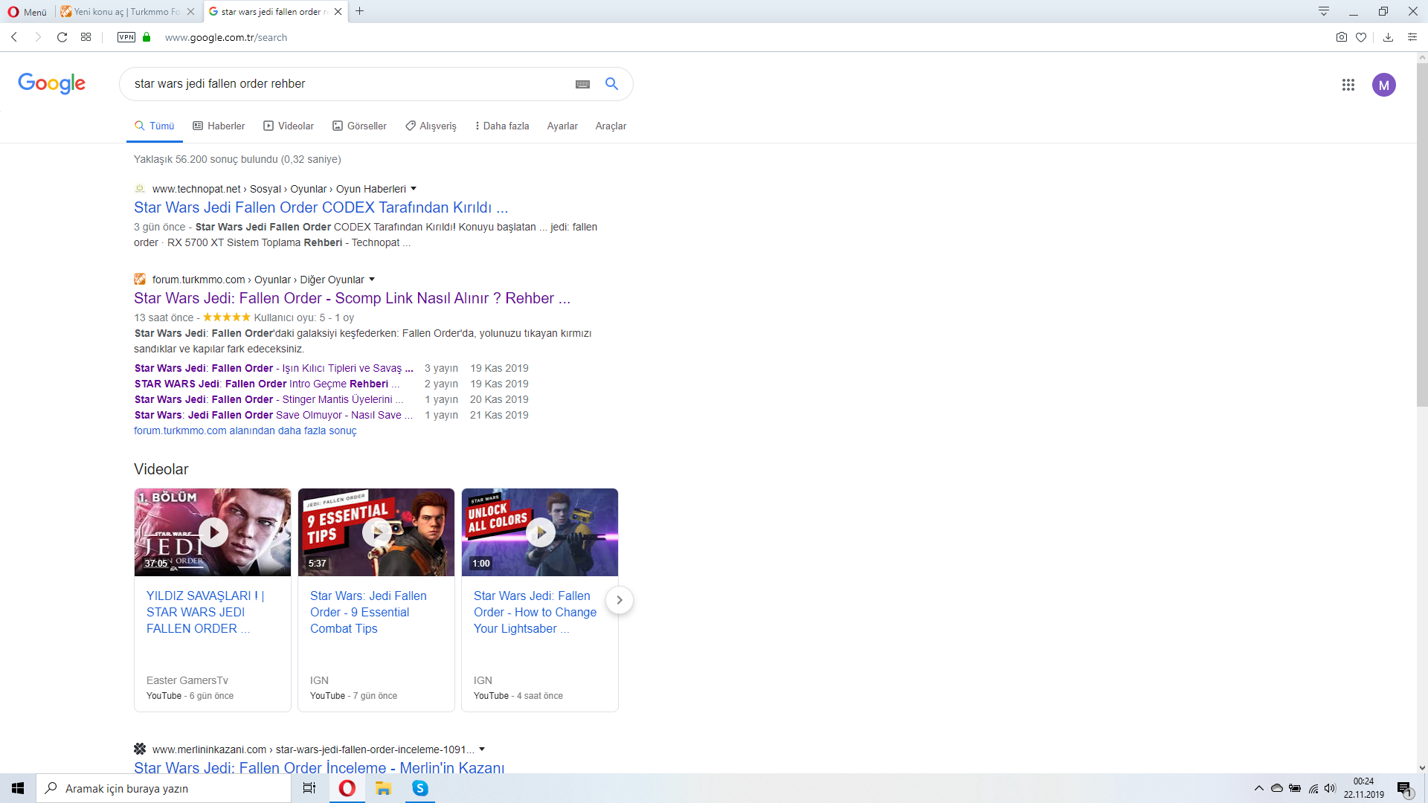Viewport: 1428px width, 803px height.
Task: Play the 9 Essential Tips video thumbnail
Action: pyautogui.click(x=376, y=532)
